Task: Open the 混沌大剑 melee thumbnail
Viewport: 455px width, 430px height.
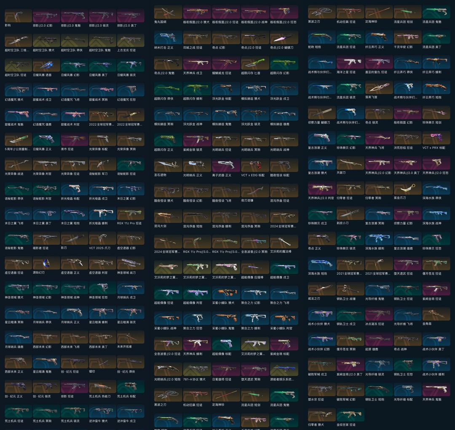Action: [x=168, y=216]
